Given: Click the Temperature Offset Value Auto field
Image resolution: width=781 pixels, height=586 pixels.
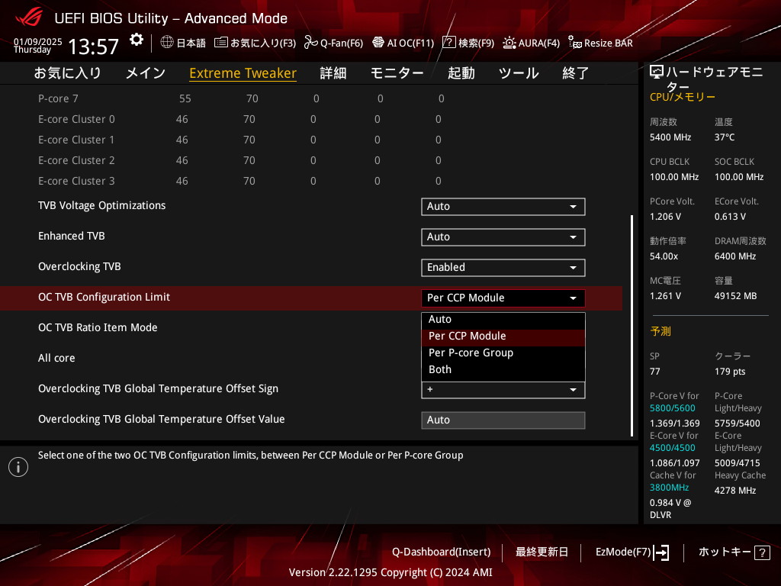Looking at the screenshot, I should tap(503, 420).
